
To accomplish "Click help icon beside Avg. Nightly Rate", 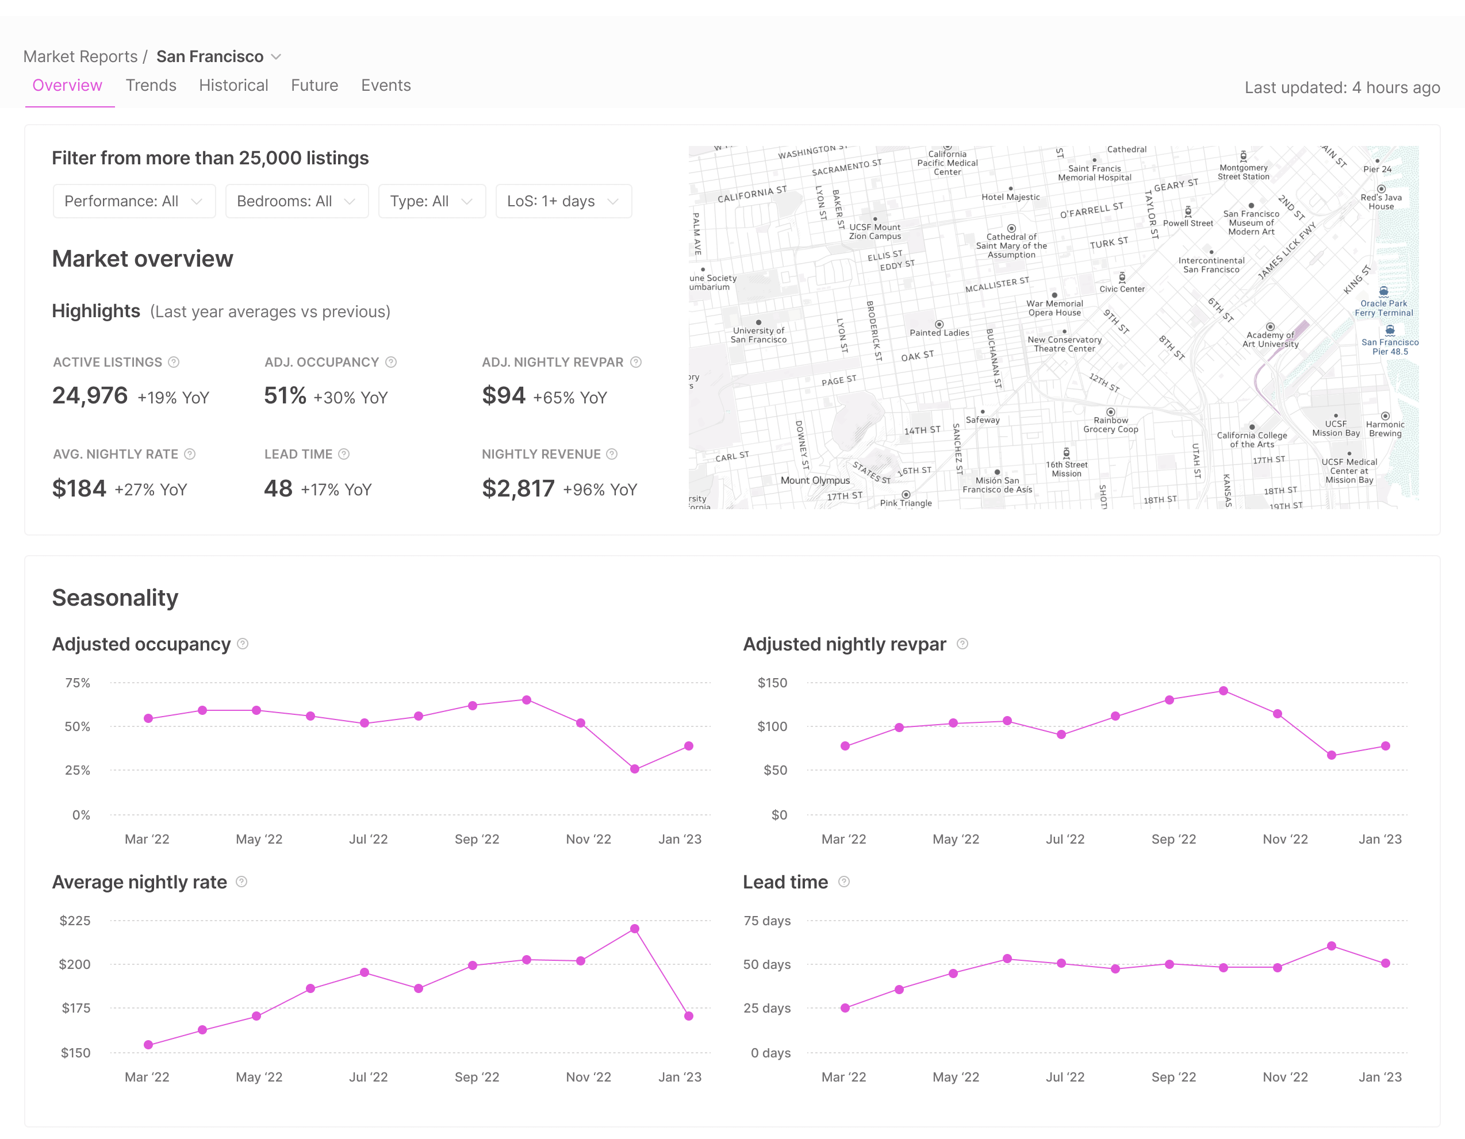I will point(190,454).
